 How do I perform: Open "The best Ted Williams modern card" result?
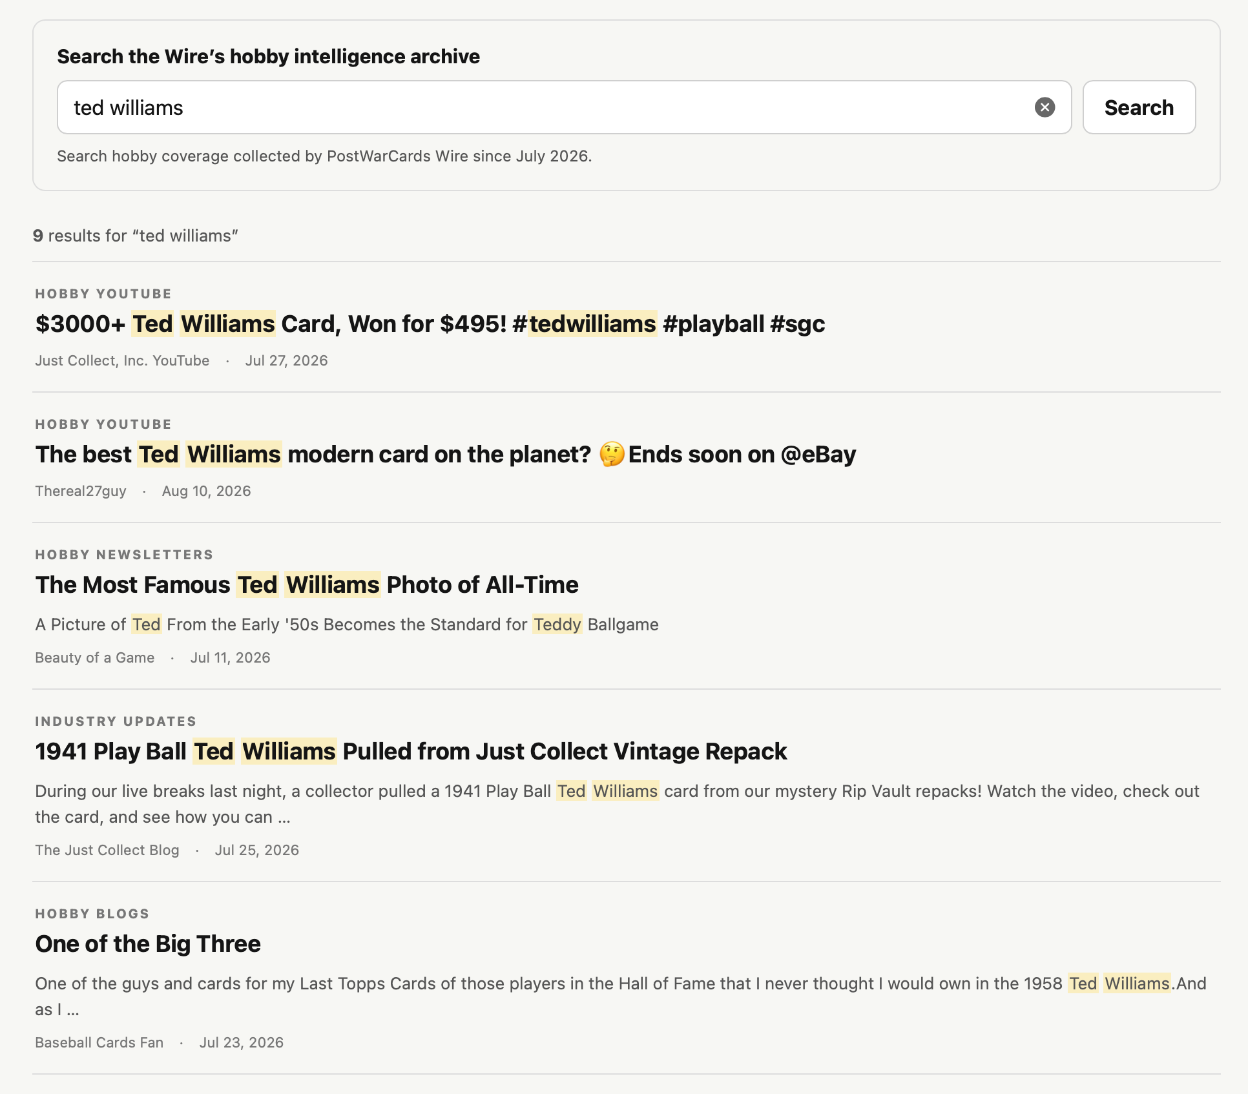[x=446, y=454]
